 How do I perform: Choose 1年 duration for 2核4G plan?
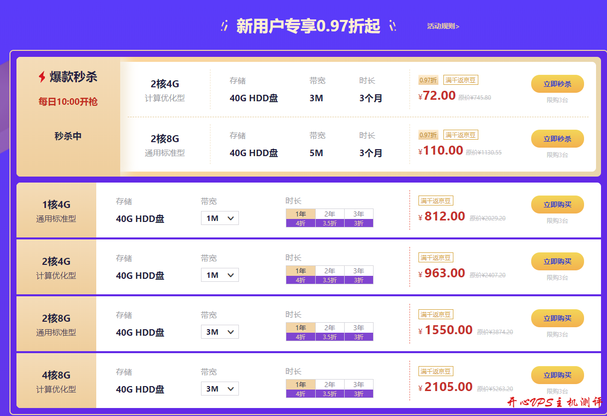pyautogui.click(x=301, y=271)
